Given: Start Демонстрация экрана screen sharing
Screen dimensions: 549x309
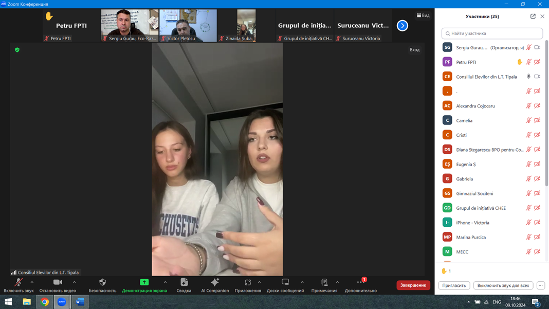Looking at the screenshot, I should (144, 282).
